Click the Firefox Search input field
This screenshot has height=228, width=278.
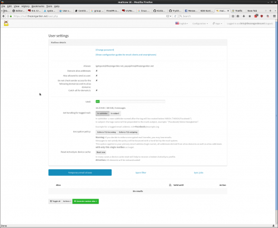pyautogui.click(x=204, y=16)
